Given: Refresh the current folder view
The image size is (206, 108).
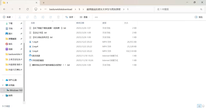Looking at the screenshot, I should [28, 9].
